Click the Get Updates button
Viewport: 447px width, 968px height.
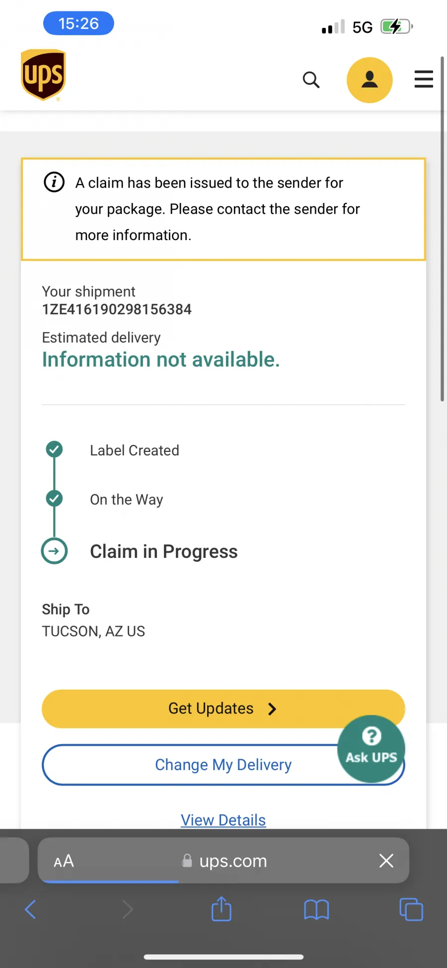223,708
